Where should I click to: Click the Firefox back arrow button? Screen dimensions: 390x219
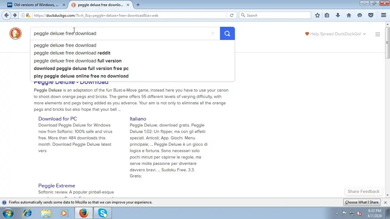6,15
